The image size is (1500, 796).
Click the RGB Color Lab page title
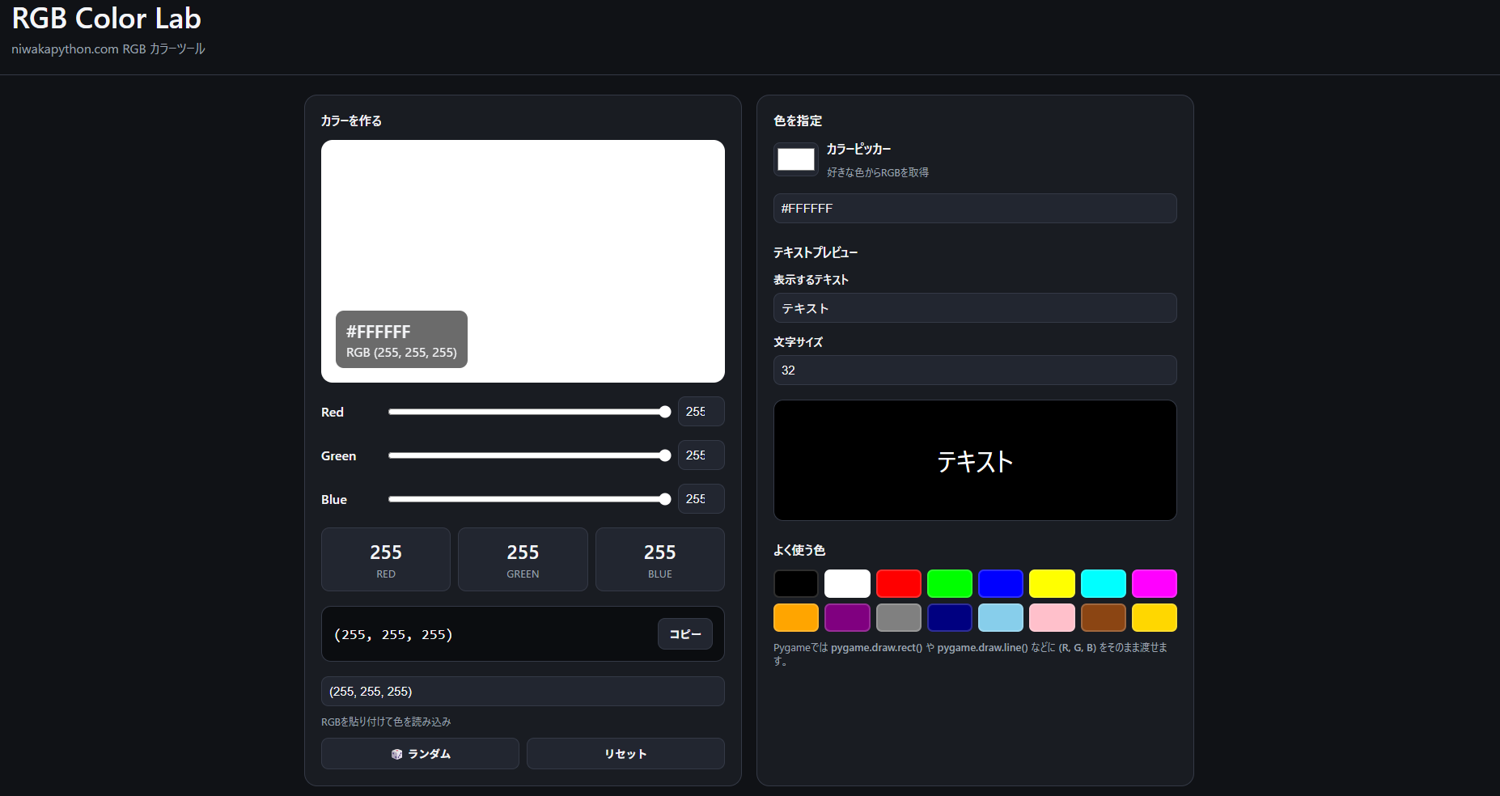(106, 18)
